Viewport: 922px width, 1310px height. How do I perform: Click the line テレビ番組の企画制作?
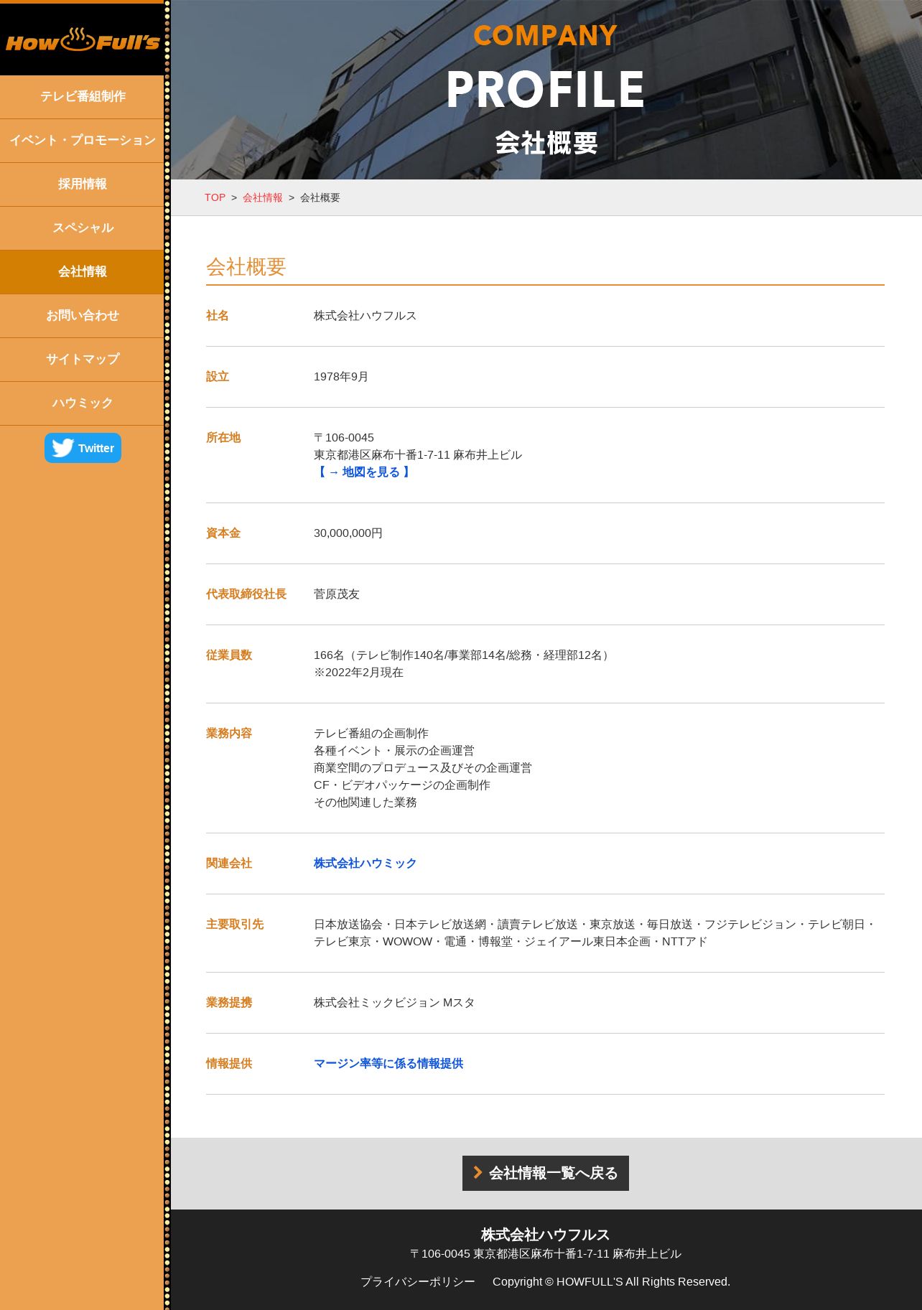371,734
